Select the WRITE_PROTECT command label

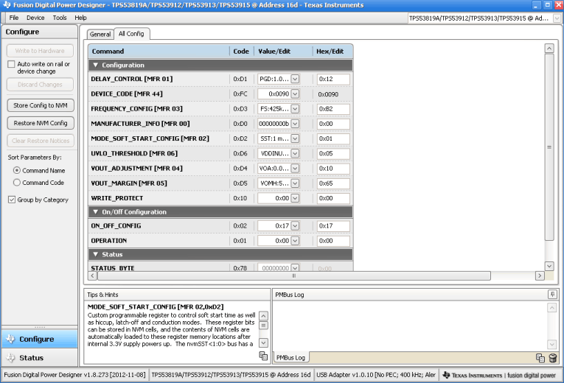click(117, 198)
